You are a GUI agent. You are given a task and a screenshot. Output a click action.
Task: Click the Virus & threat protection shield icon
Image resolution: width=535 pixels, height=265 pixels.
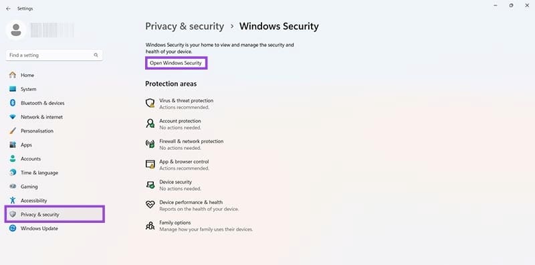pos(150,104)
